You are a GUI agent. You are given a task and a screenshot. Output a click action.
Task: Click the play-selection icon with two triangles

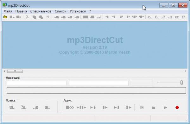[x=81, y=108]
